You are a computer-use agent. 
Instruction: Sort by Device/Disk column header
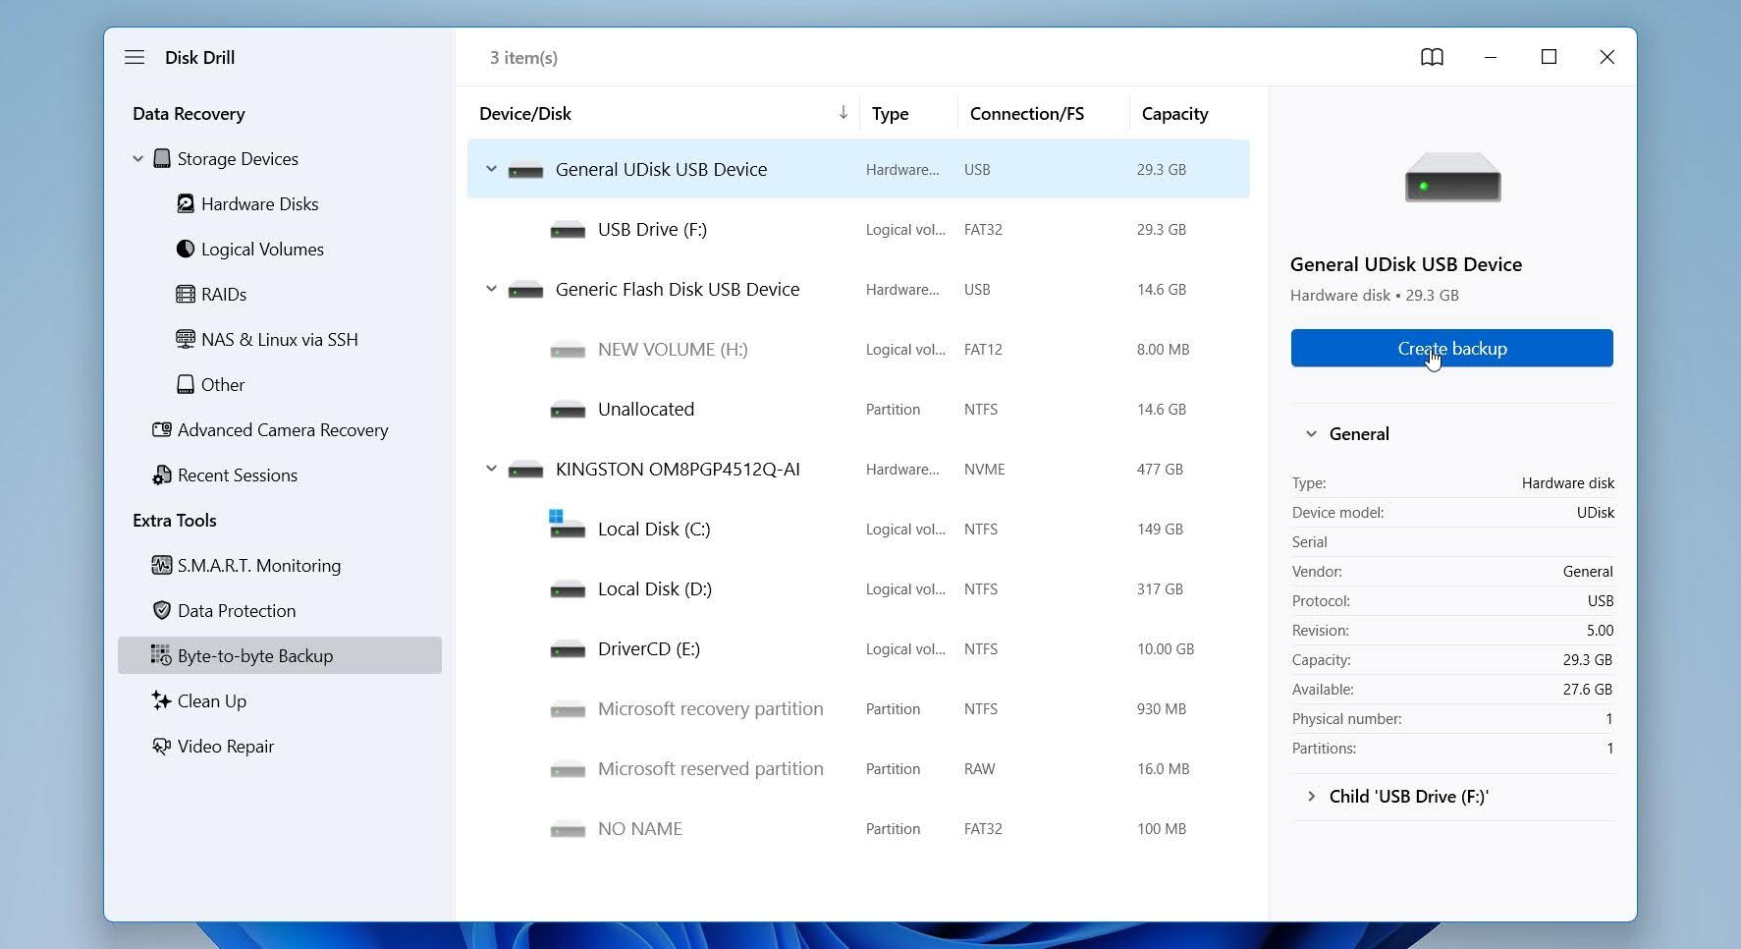tap(525, 113)
